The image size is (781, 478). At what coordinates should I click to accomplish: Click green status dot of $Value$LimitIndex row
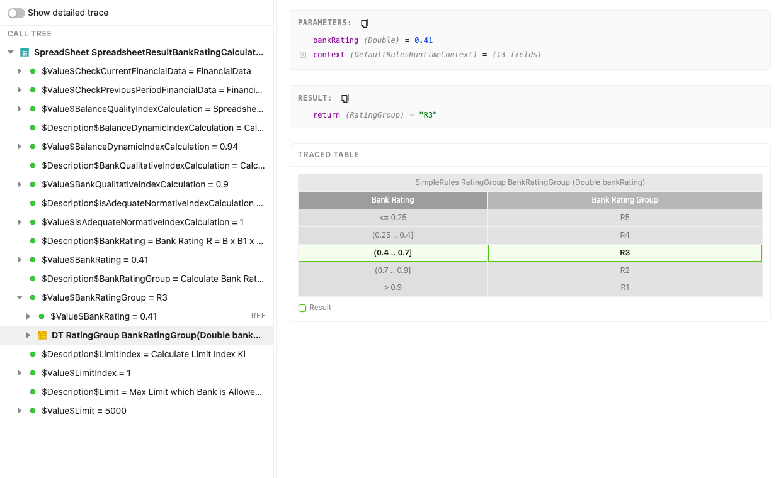coord(33,373)
